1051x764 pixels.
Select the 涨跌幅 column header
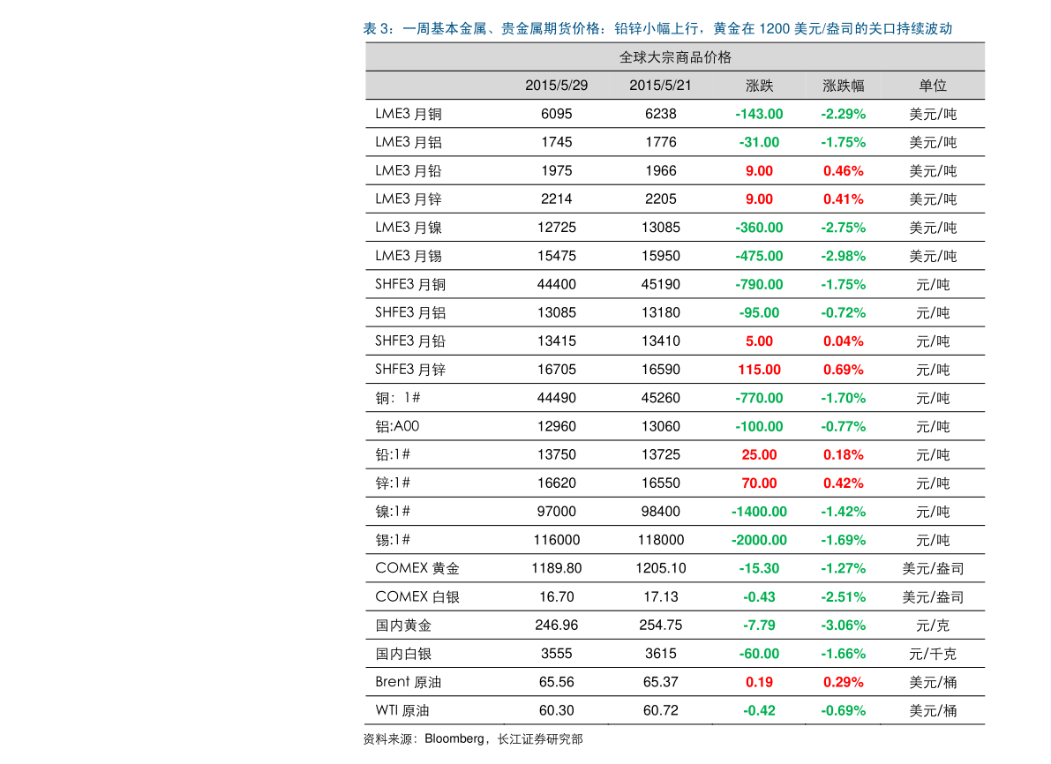(843, 86)
